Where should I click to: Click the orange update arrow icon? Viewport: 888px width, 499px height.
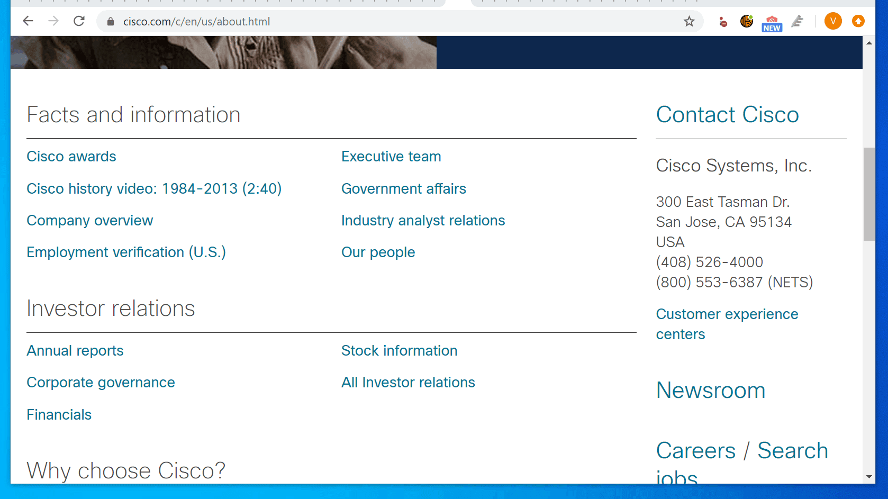pos(858,21)
